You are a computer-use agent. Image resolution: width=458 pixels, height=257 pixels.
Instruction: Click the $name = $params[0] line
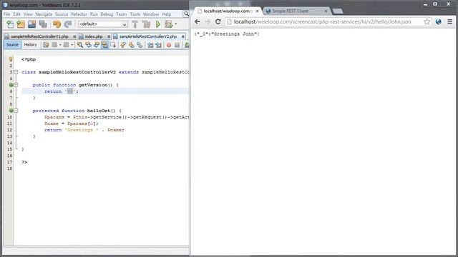point(72,124)
